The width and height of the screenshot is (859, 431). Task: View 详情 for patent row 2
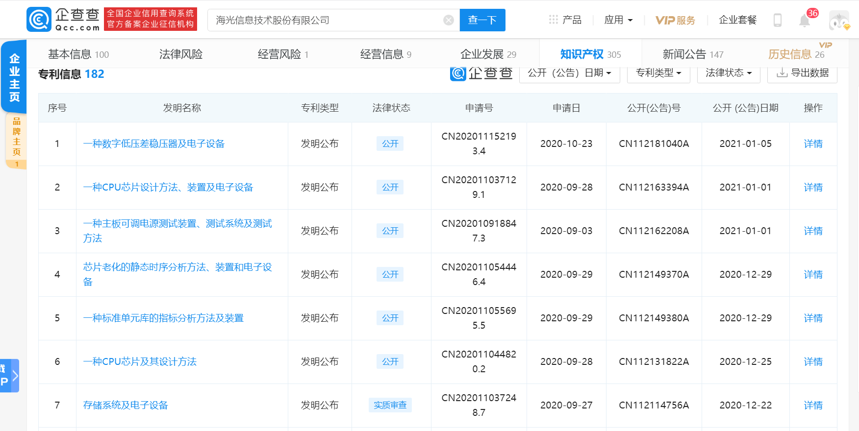click(813, 187)
